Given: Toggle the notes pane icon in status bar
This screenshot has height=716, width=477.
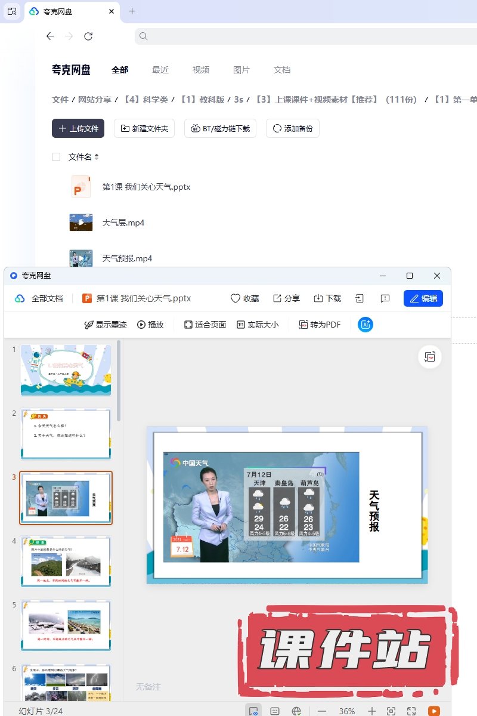Looking at the screenshot, I should [275, 711].
